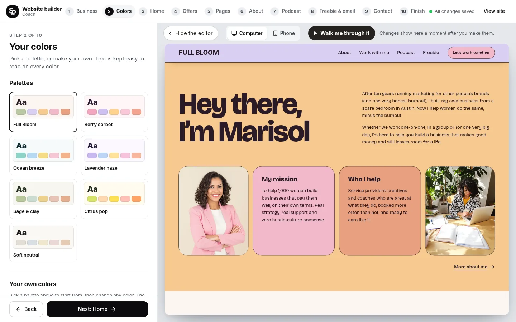Image resolution: width=516 pixels, height=322 pixels.
Task: Start Walk me through it
Action: (341, 33)
